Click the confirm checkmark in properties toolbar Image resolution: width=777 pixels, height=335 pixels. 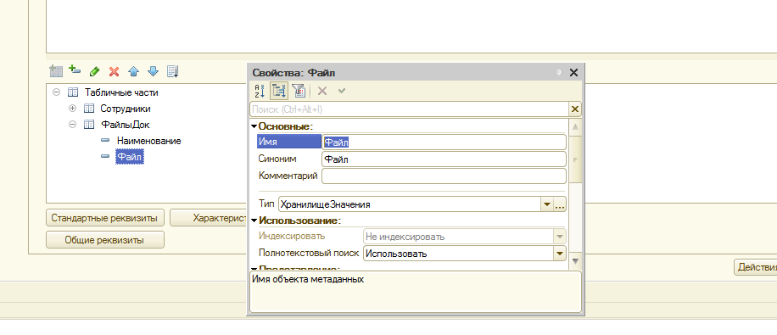[x=342, y=91]
